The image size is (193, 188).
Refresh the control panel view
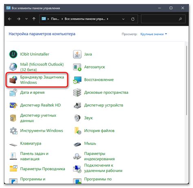[133, 19]
